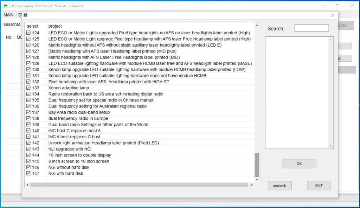Image resolution: width=360 pixels, height=208 pixels.
Task: Uncheck item 146 NGI without hard disk
Action: [28, 167]
